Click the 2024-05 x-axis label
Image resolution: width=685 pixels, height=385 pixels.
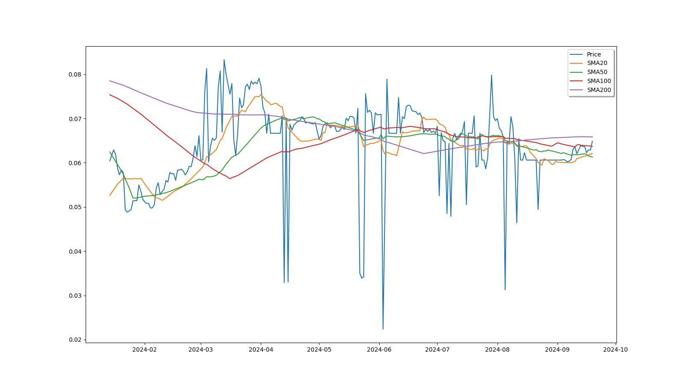[x=319, y=349]
